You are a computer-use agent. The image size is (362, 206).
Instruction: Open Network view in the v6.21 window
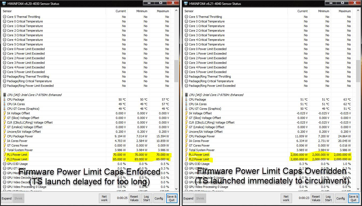tap(286, 198)
